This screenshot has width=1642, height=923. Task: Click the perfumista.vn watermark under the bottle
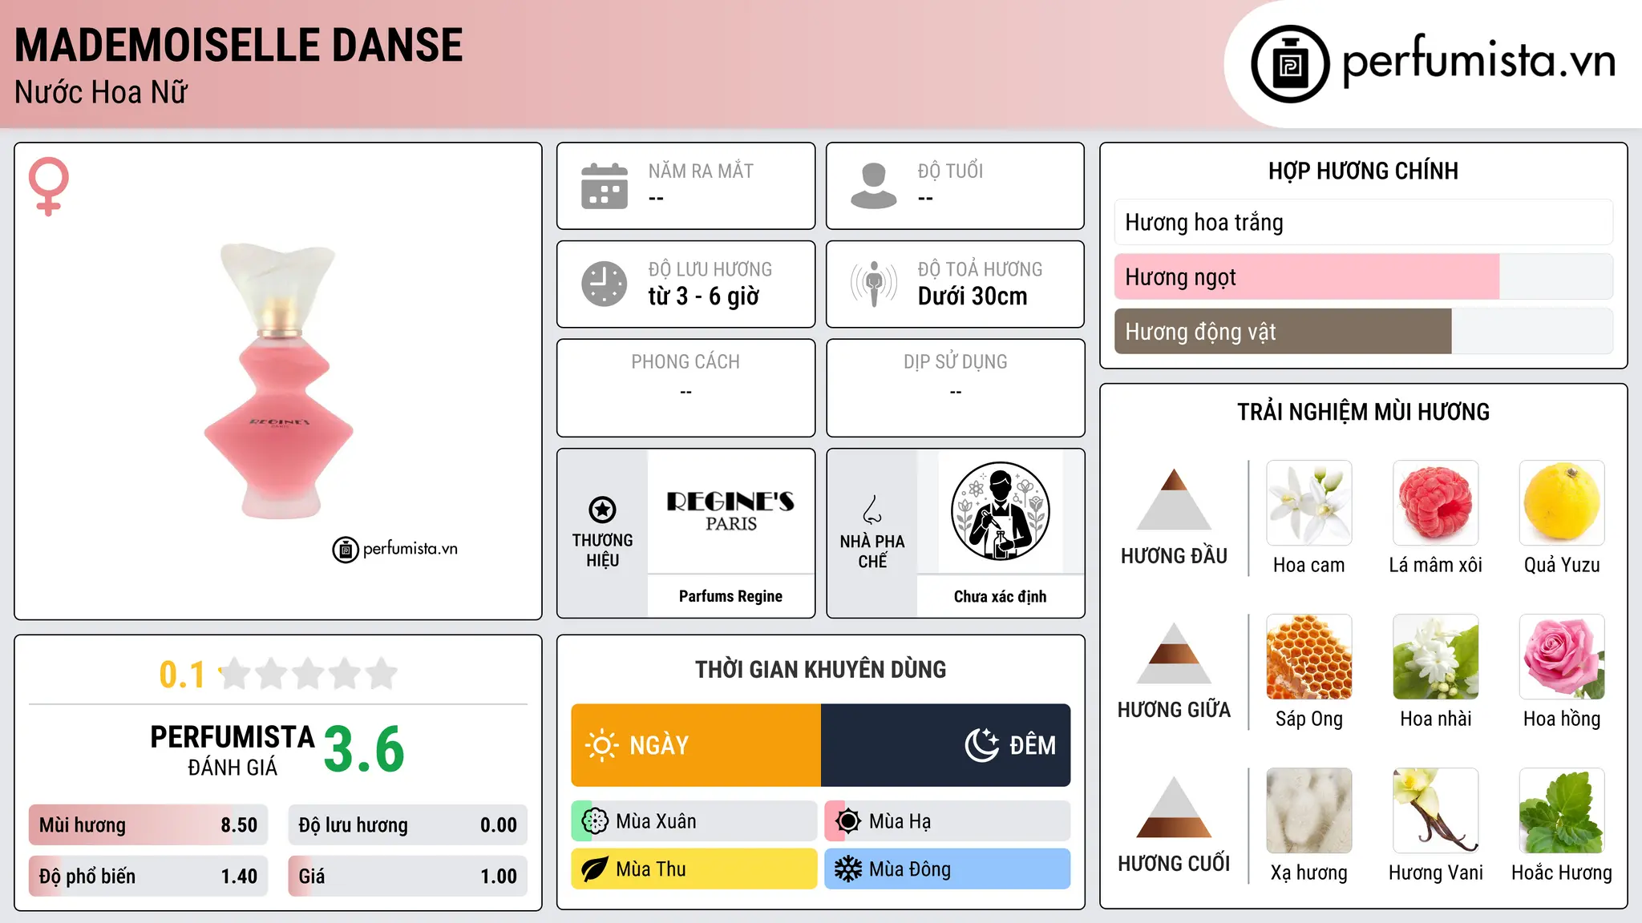tap(395, 550)
